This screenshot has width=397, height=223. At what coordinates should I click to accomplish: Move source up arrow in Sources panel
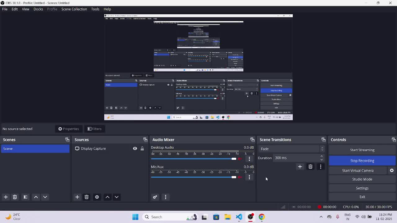coord(107,197)
